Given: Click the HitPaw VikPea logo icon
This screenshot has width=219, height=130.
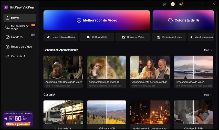Looking at the screenshot, I should 6,7.
